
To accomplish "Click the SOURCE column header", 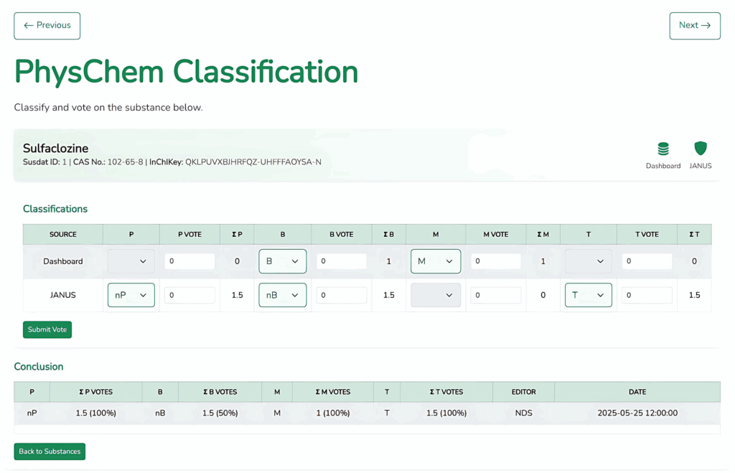I will pos(63,235).
